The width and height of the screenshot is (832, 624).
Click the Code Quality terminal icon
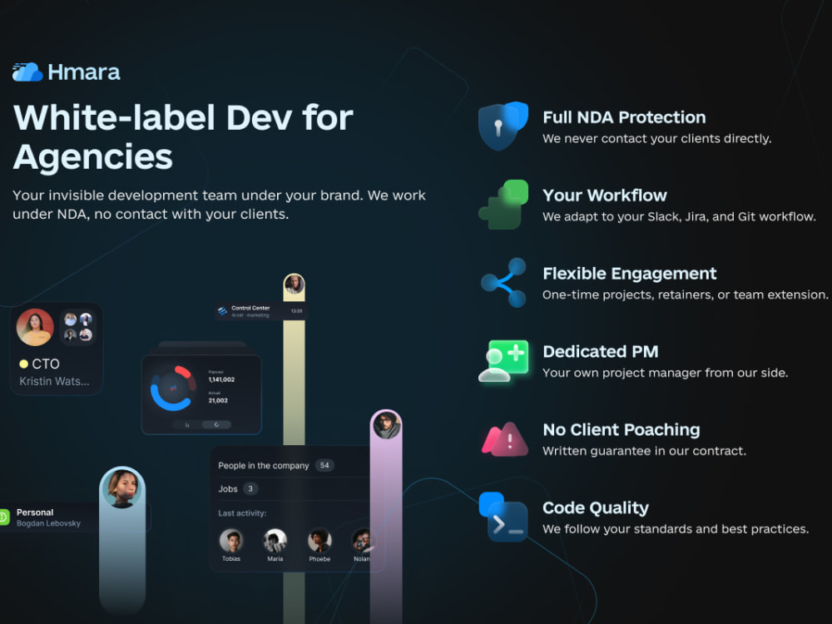click(503, 518)
